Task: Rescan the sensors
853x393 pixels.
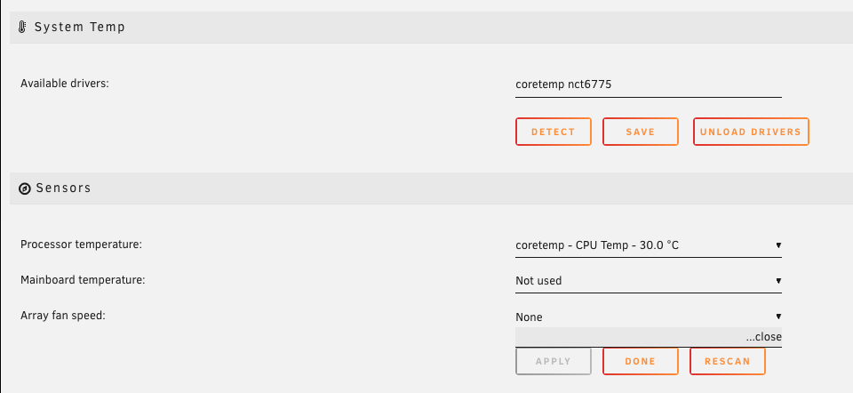Action: (x=728, y=361)
